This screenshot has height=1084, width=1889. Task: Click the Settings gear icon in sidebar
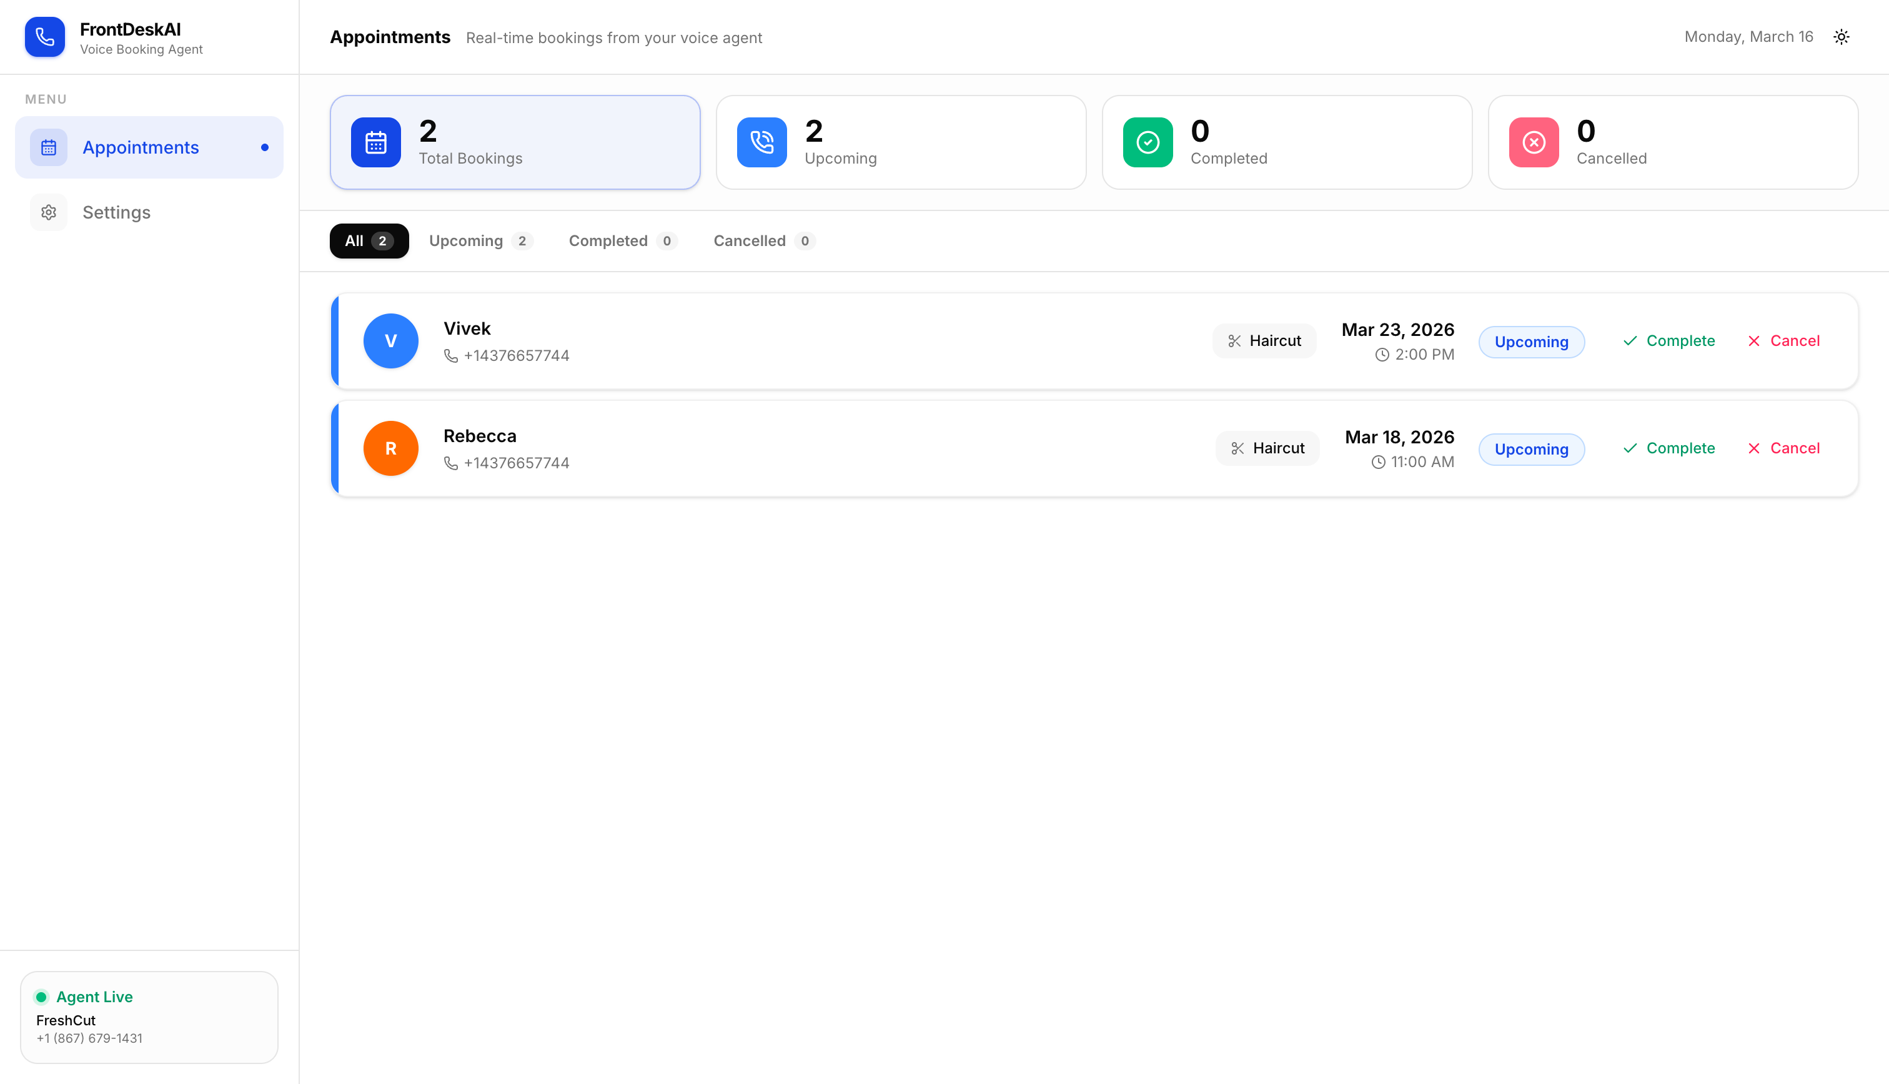[x=48, y=212]
